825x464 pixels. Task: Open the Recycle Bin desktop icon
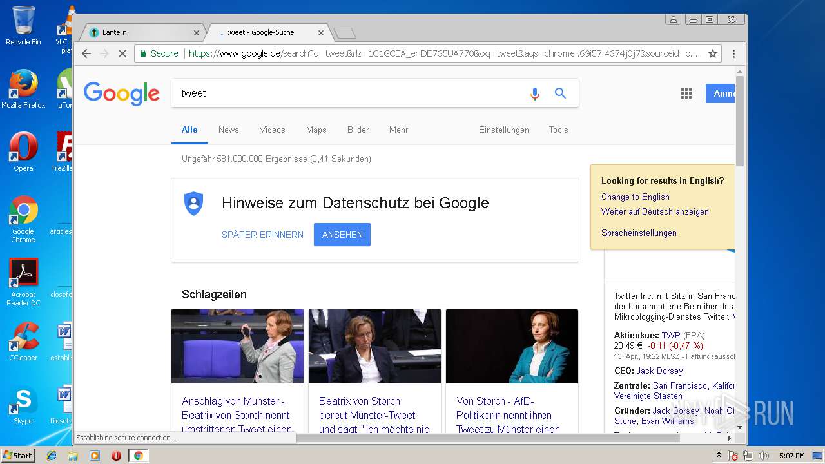click(x=23, y=26)
